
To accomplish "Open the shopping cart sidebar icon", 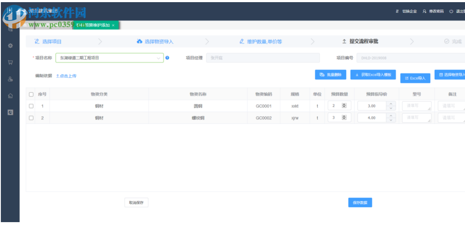I will pos(10,63).
